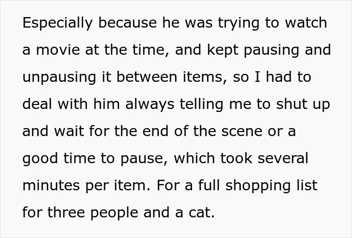
Task: Select the word 'because' in first line
Action: (x=128, y=23)
